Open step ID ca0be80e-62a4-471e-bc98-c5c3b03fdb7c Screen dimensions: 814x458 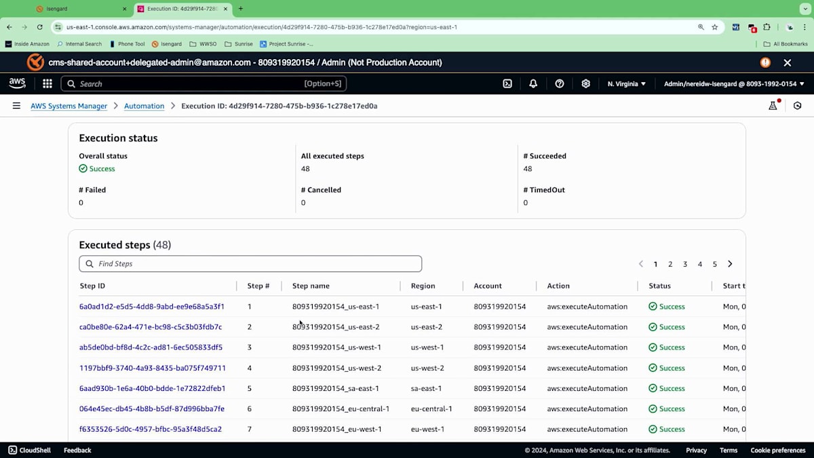pos(151,327)
